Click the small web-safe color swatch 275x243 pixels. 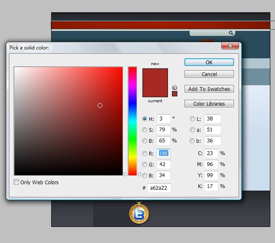pos(174,94)
